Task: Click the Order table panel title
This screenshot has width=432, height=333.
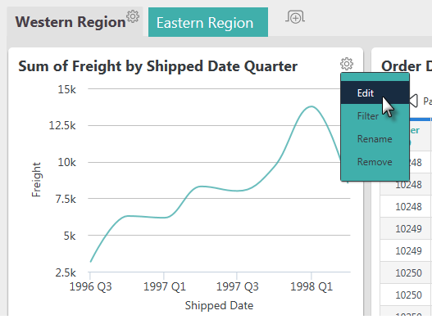Action: [407, 66]
